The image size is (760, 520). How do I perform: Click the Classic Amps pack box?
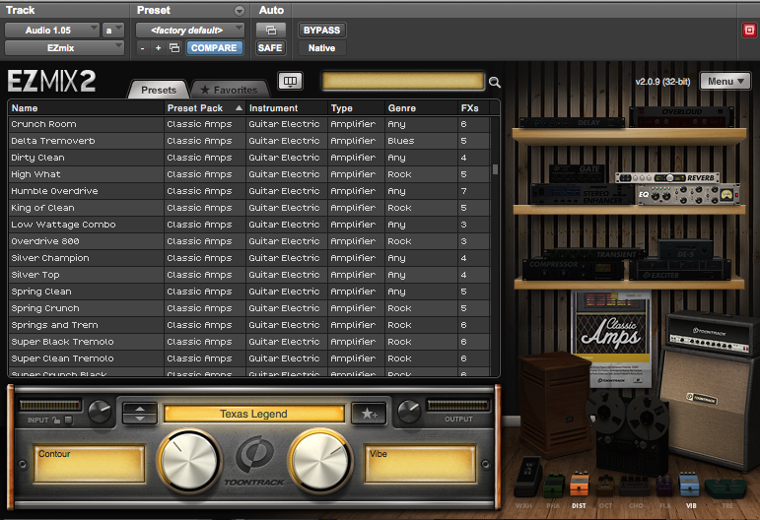click(x=612, y=339)
